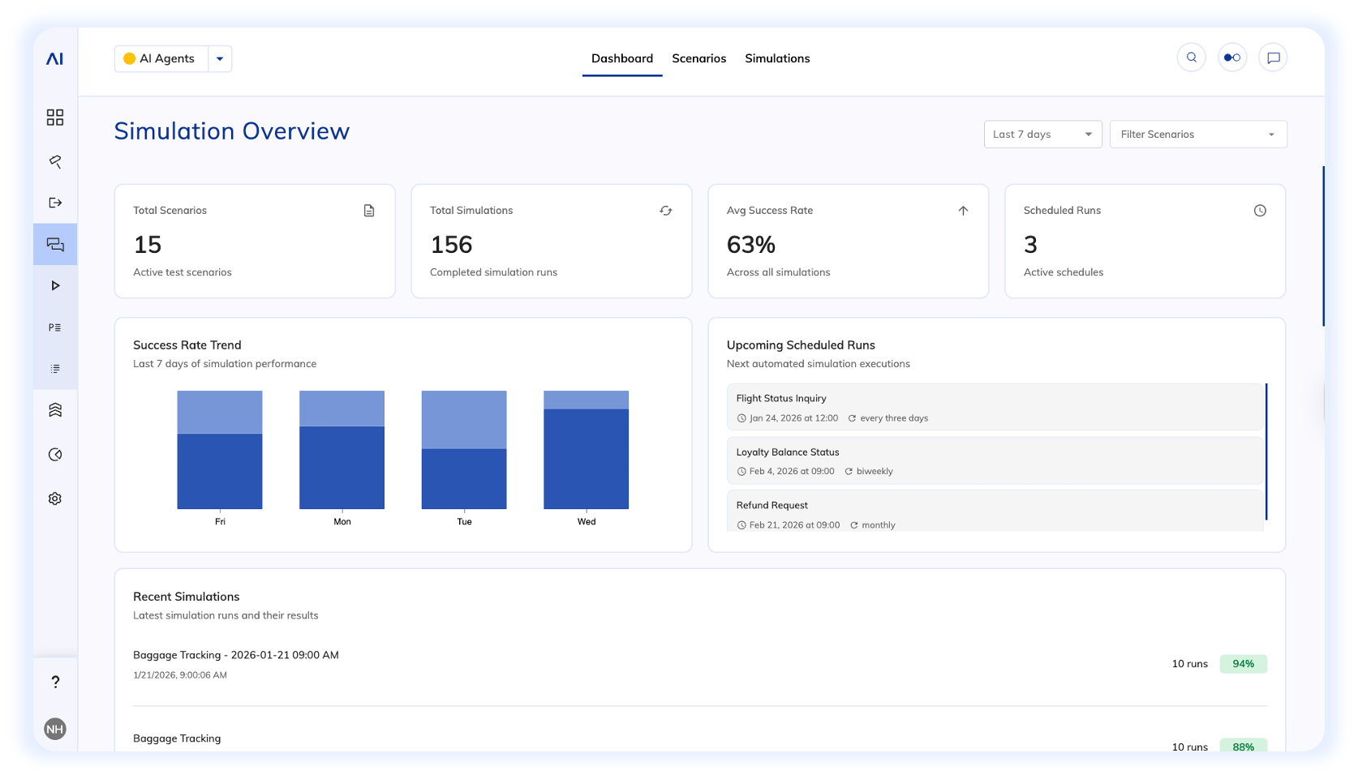
Task: Open the chat bubble icon at top right
Action: (1273, 58)
